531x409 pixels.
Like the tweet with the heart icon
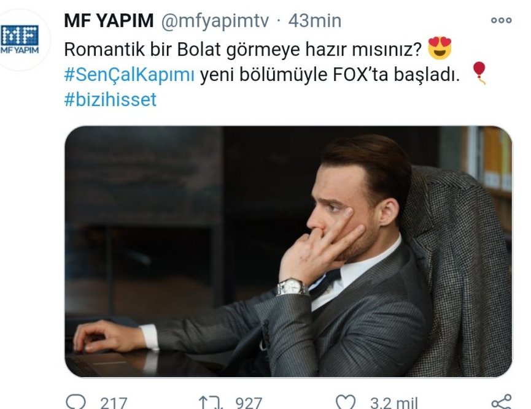[346, 402]
